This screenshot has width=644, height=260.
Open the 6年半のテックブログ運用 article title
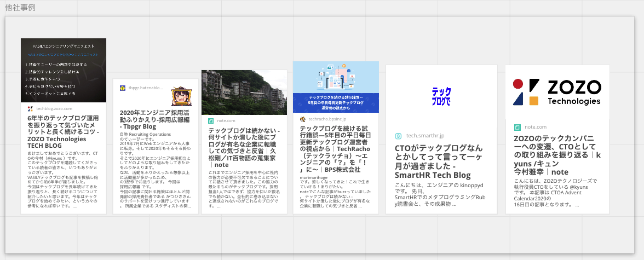[64, 132]
